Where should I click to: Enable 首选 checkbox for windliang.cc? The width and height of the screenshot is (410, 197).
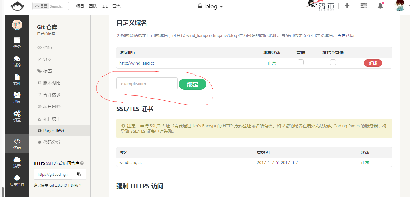click(301, 62)
